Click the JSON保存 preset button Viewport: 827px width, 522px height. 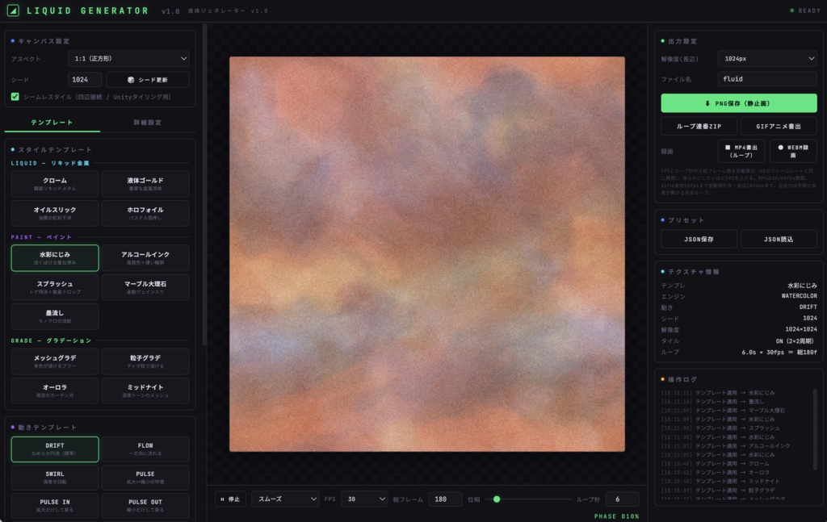[699, 239]
